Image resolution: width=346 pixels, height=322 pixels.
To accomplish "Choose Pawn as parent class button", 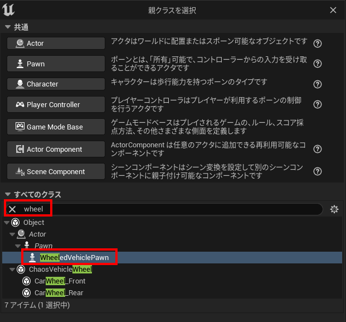I will pos(56,64).
